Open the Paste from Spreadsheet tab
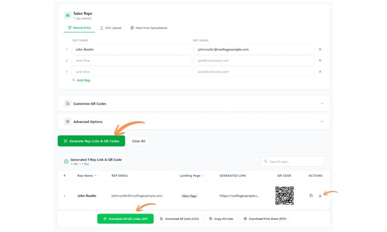 point(148,28)
